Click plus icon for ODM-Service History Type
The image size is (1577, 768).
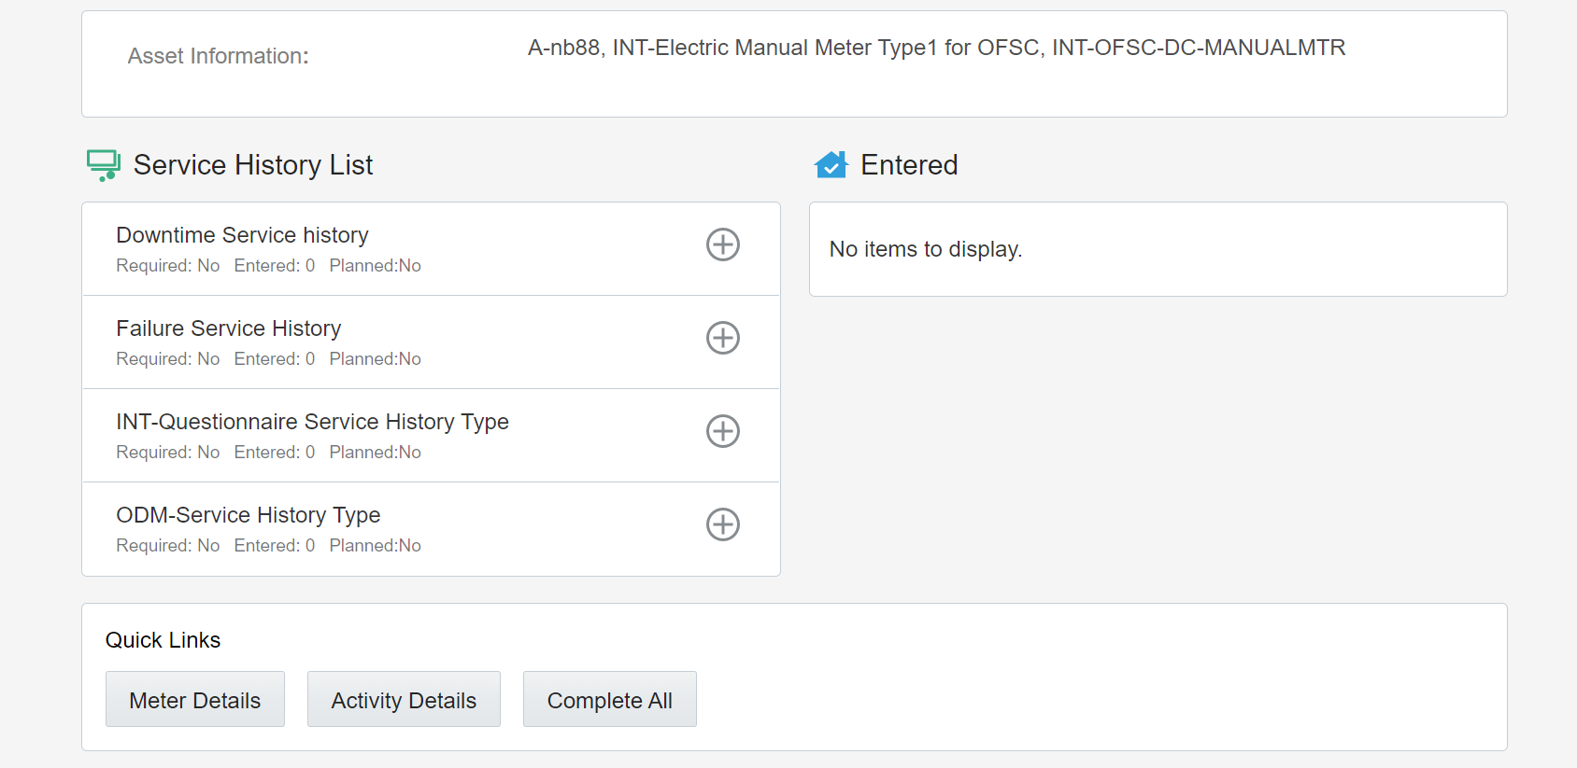722,524
